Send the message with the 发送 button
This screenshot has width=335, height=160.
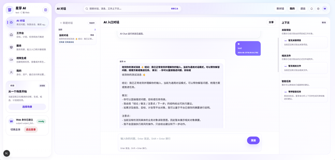253,140
